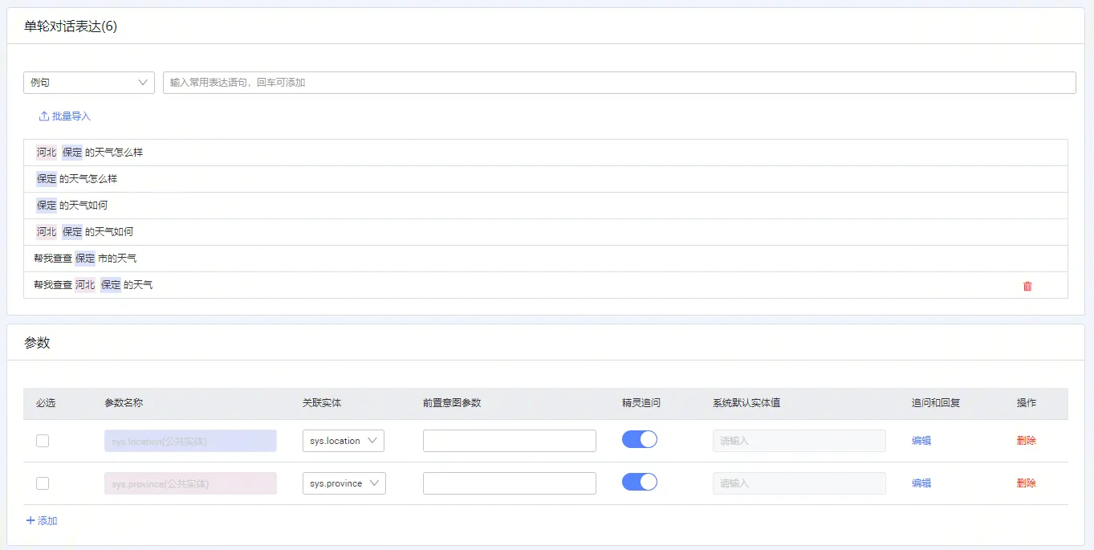The width and height of the screenshot is (1094, 550).
Task: Click 前置意图参数 field for sys.province
Action: click(509, 483)
